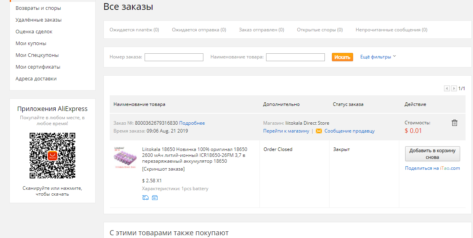This screenshot has width=473, height=238.
Task: Open Открытые споры (0) tab
Action: pos(320,30)
